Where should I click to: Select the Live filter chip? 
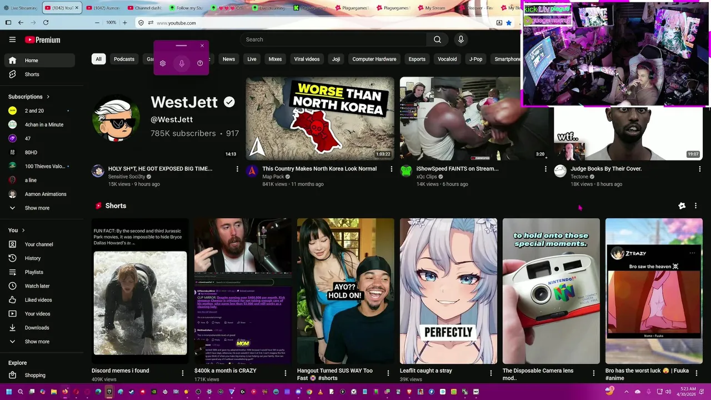pyautogui.click(x=252, y=59)
